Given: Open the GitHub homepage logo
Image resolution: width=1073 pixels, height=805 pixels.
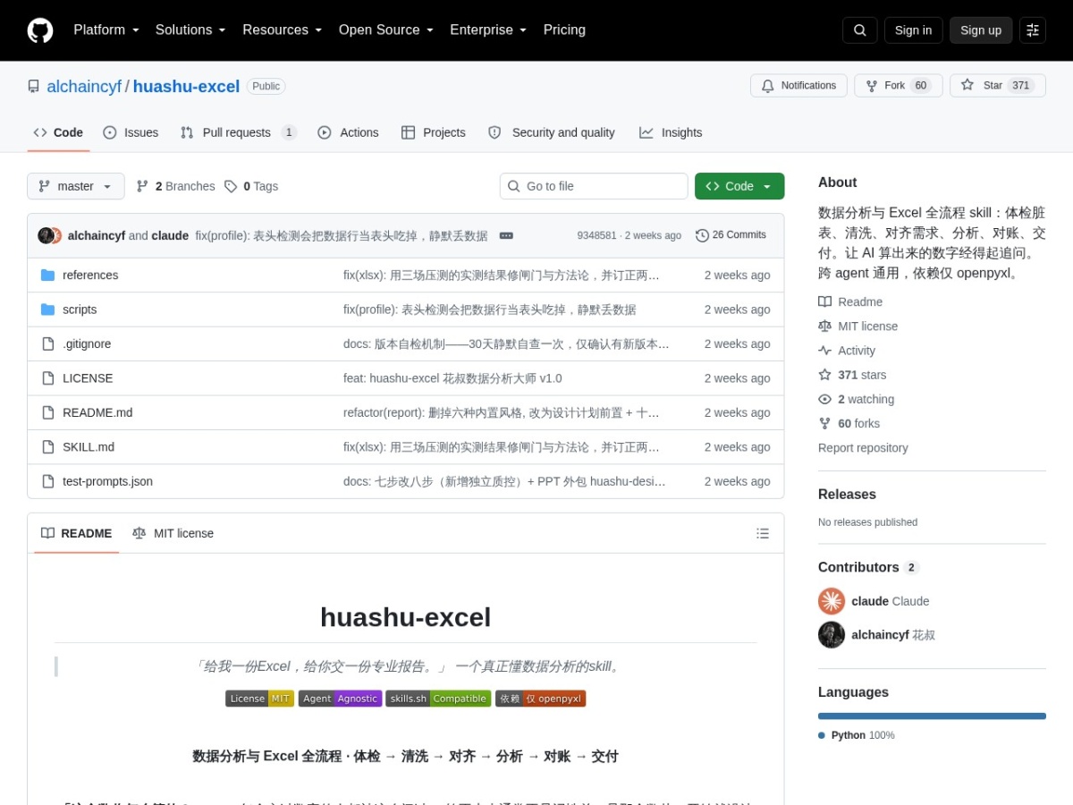Looking at the screenshot, I should pos(40,30).
